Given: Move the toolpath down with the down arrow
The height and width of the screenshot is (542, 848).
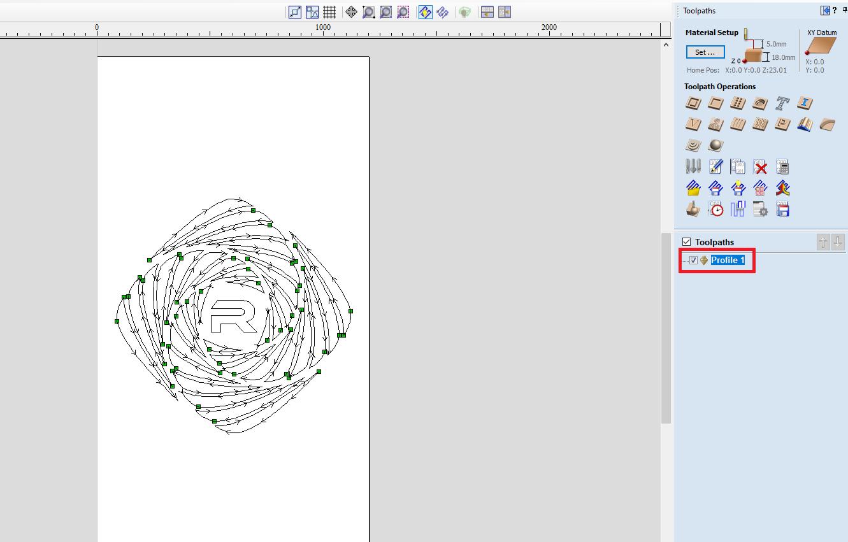Looking at the screenshot, I should [x=838, y=242].
